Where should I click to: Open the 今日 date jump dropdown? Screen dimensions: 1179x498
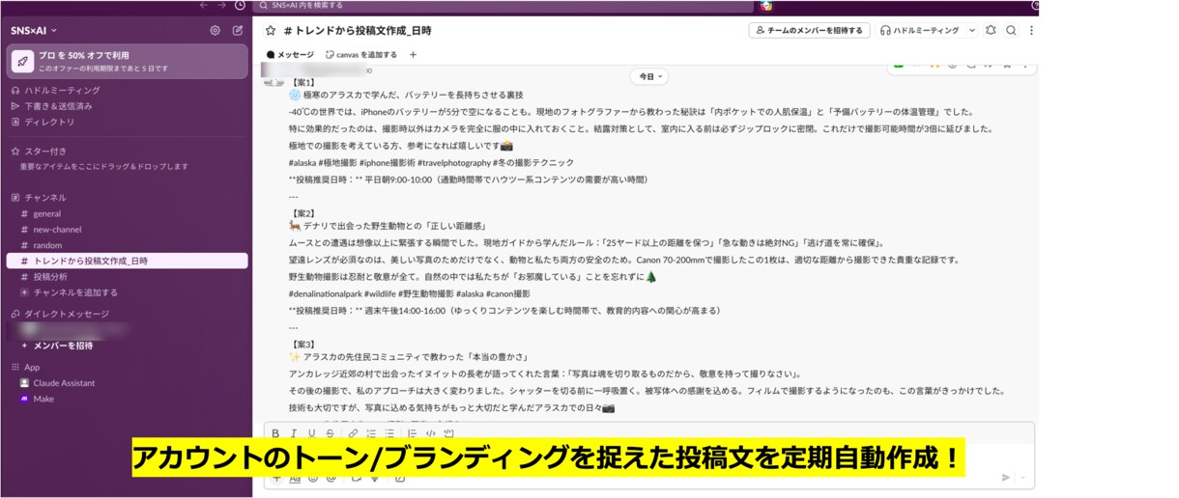tap(649, 76)
